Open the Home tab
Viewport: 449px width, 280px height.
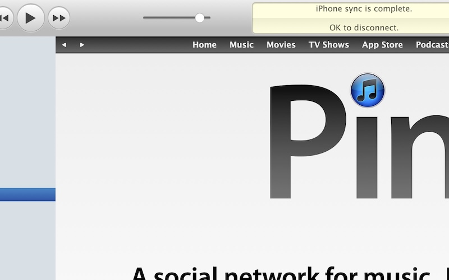(204, 45)
